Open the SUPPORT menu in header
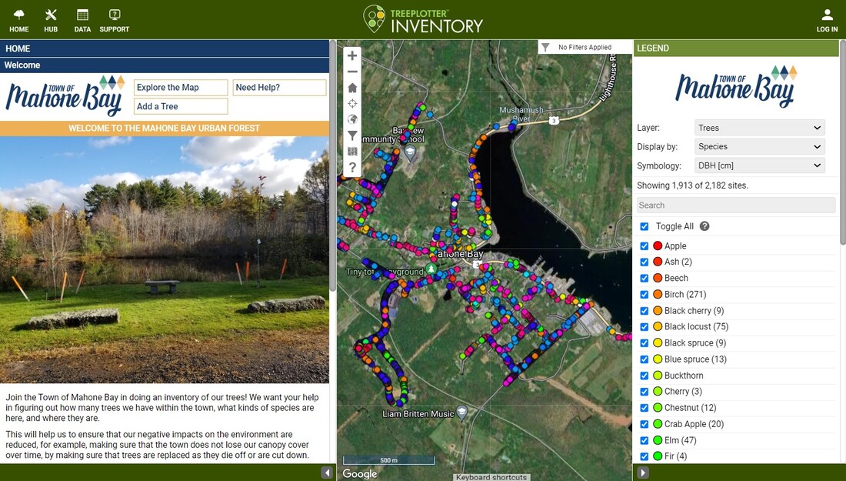 click(x=115, y=20)
